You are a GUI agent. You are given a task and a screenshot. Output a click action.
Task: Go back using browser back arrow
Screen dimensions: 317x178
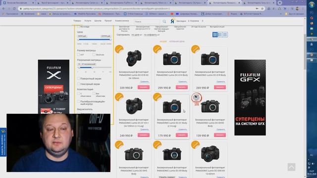(4, 9)
